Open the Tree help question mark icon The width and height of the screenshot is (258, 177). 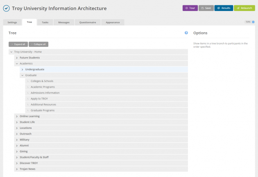point(186,33)
